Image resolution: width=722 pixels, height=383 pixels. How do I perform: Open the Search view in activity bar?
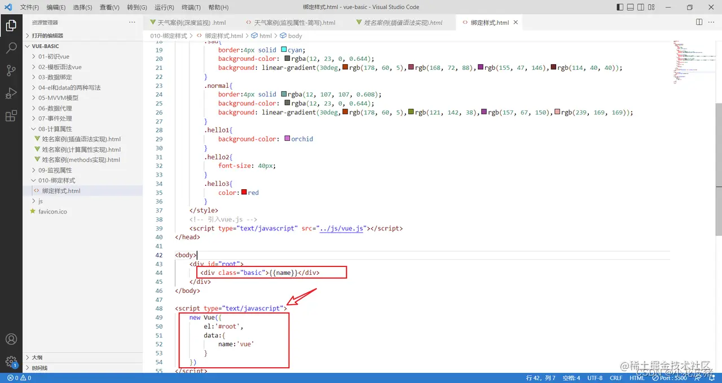point(11,48)
